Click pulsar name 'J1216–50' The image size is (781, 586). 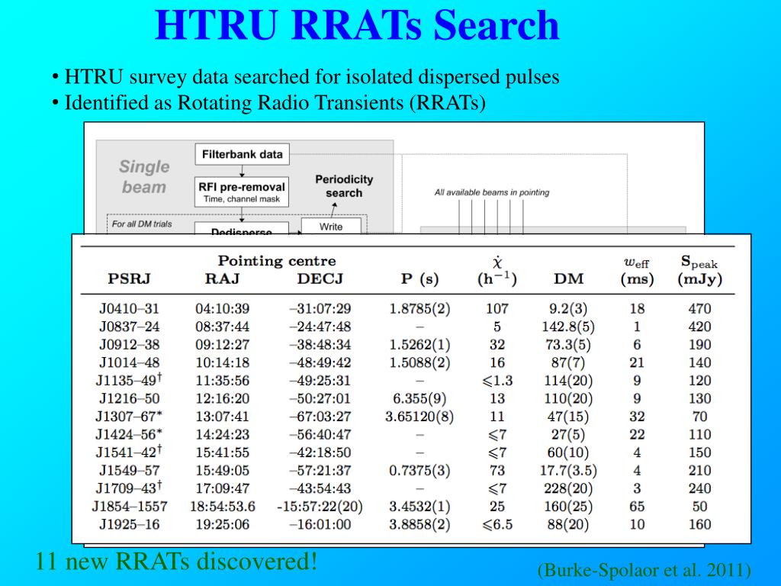129,398
